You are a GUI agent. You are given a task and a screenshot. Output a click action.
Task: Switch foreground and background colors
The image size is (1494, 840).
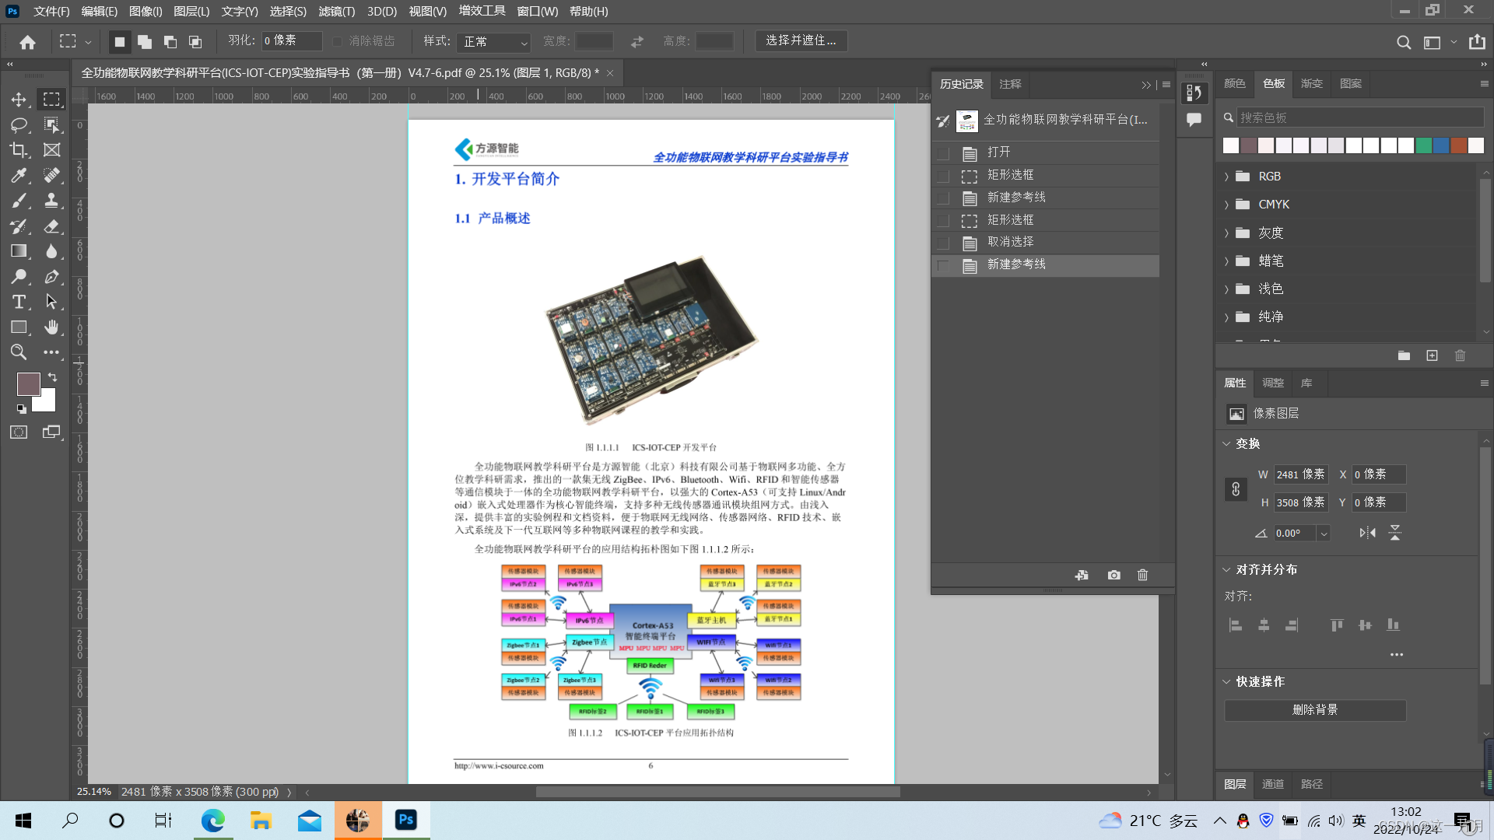click(x=52, y=377)
